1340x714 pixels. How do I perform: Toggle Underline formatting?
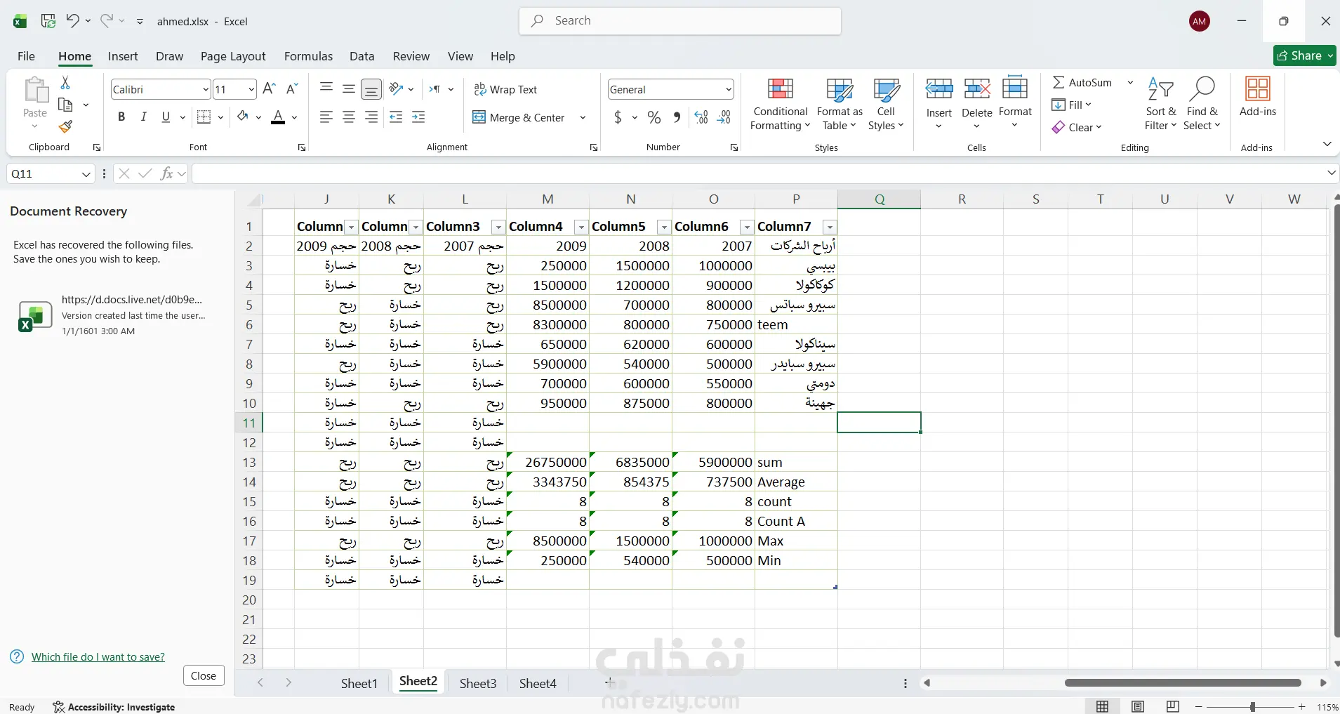click(x=166, y=117)
